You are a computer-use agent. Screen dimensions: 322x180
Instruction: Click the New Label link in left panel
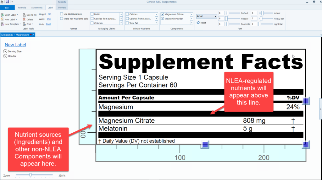point(15,45)
